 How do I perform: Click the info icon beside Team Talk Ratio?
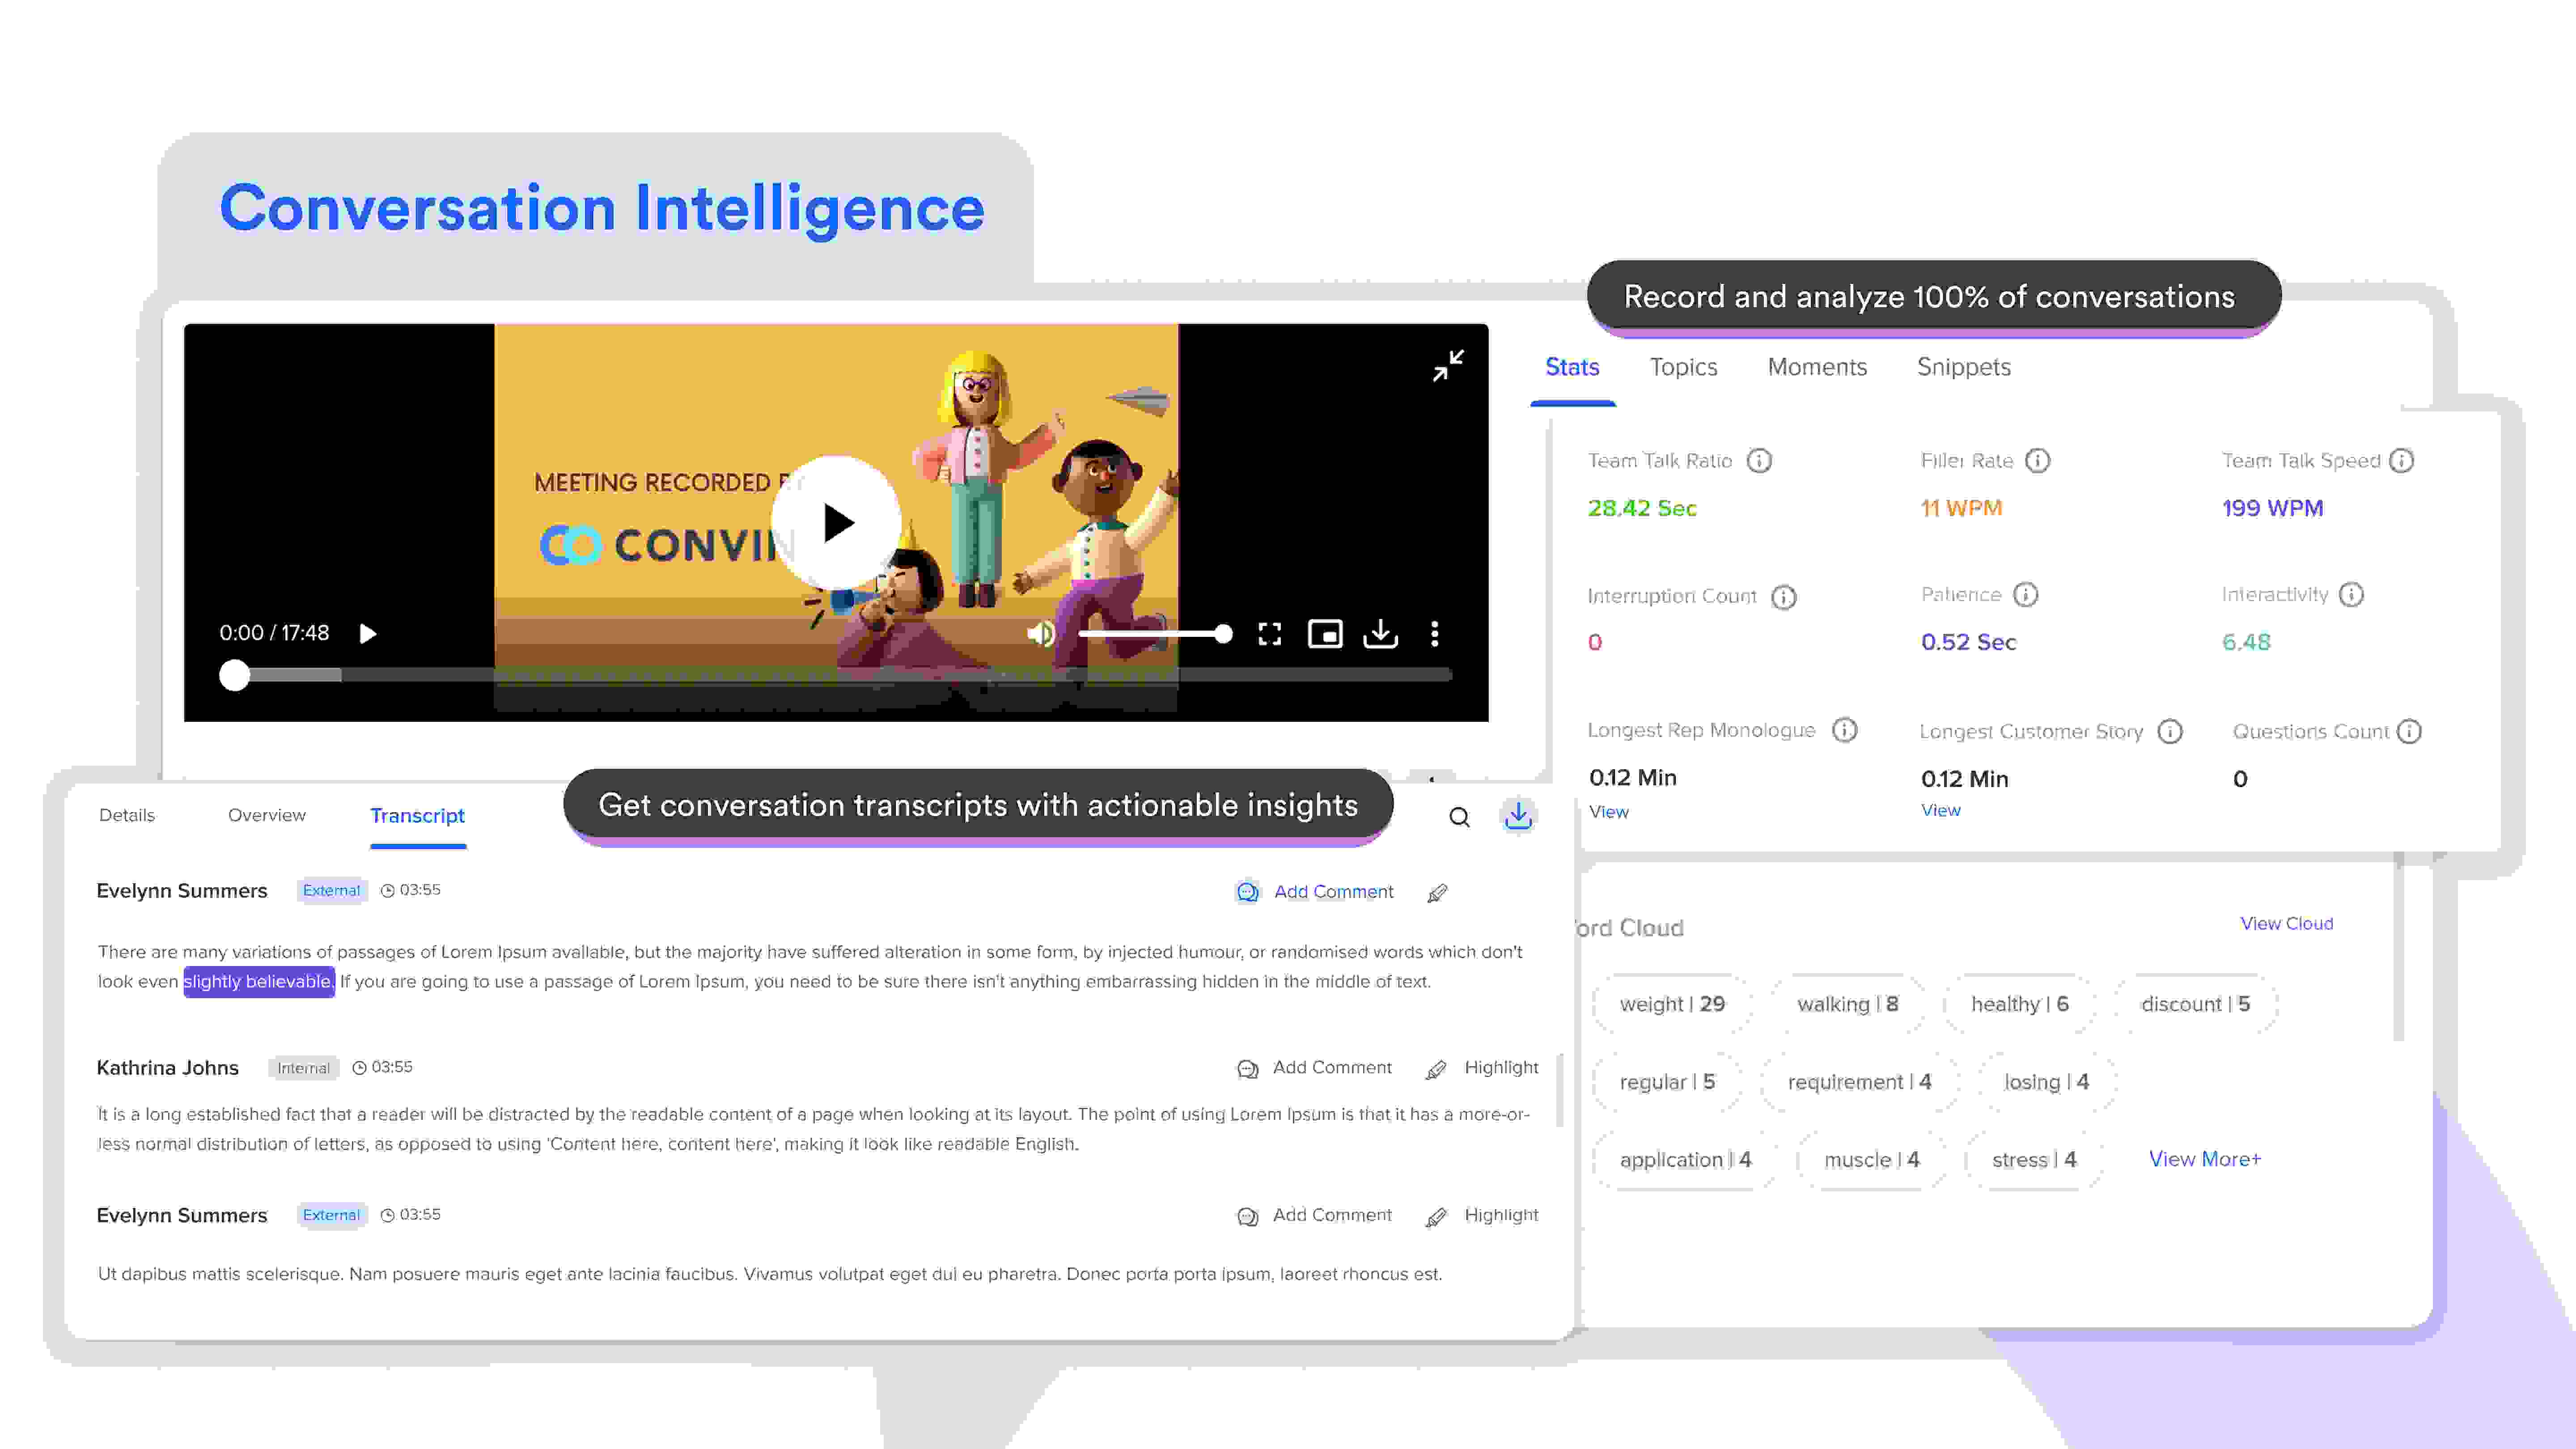point(1759,461)
